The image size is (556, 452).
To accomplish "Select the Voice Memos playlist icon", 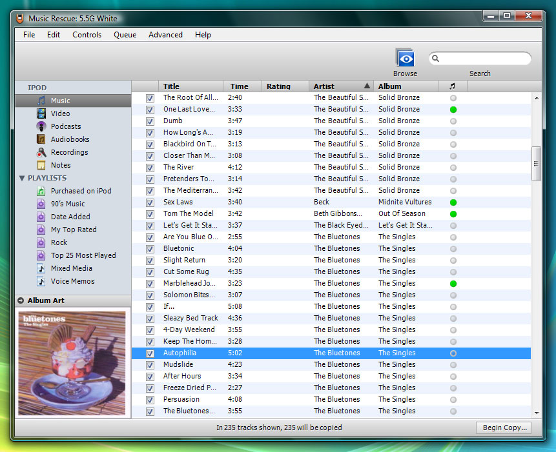I will pos(41,281).
